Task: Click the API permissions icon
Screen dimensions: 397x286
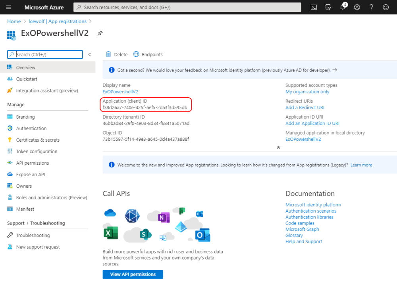Action: [x=10, y=163]
